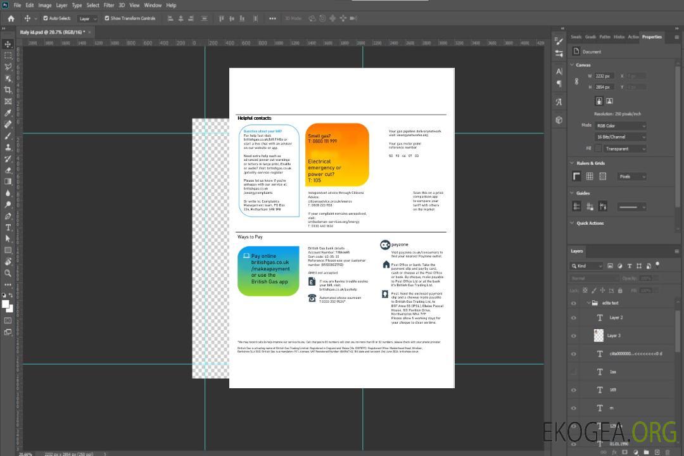Click the canvas width W field

tap(605, 76)
